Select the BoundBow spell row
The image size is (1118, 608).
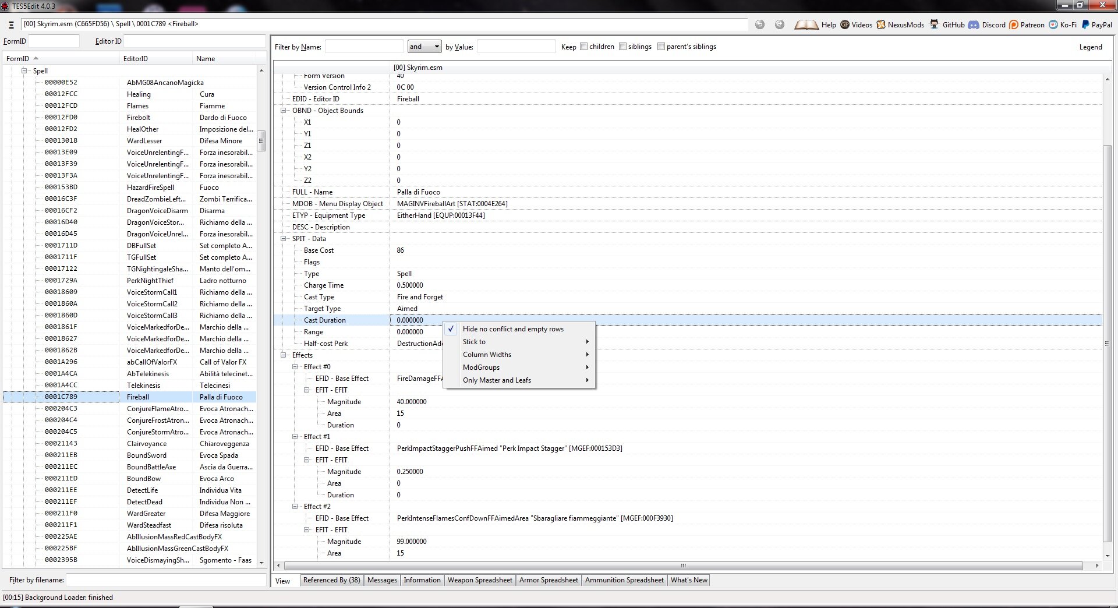coord(129,479)
